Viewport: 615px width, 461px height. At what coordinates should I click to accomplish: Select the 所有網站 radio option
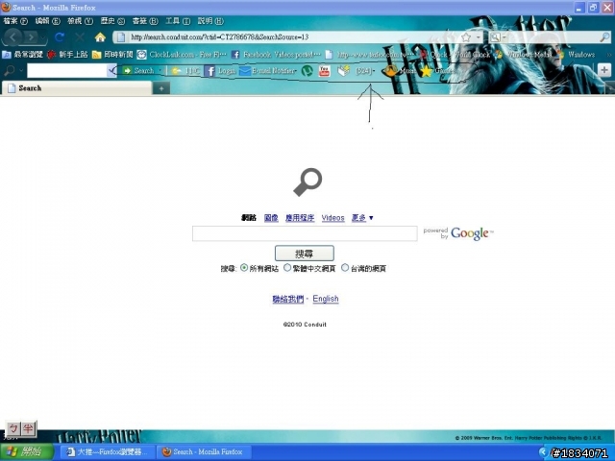pos(244,268)
